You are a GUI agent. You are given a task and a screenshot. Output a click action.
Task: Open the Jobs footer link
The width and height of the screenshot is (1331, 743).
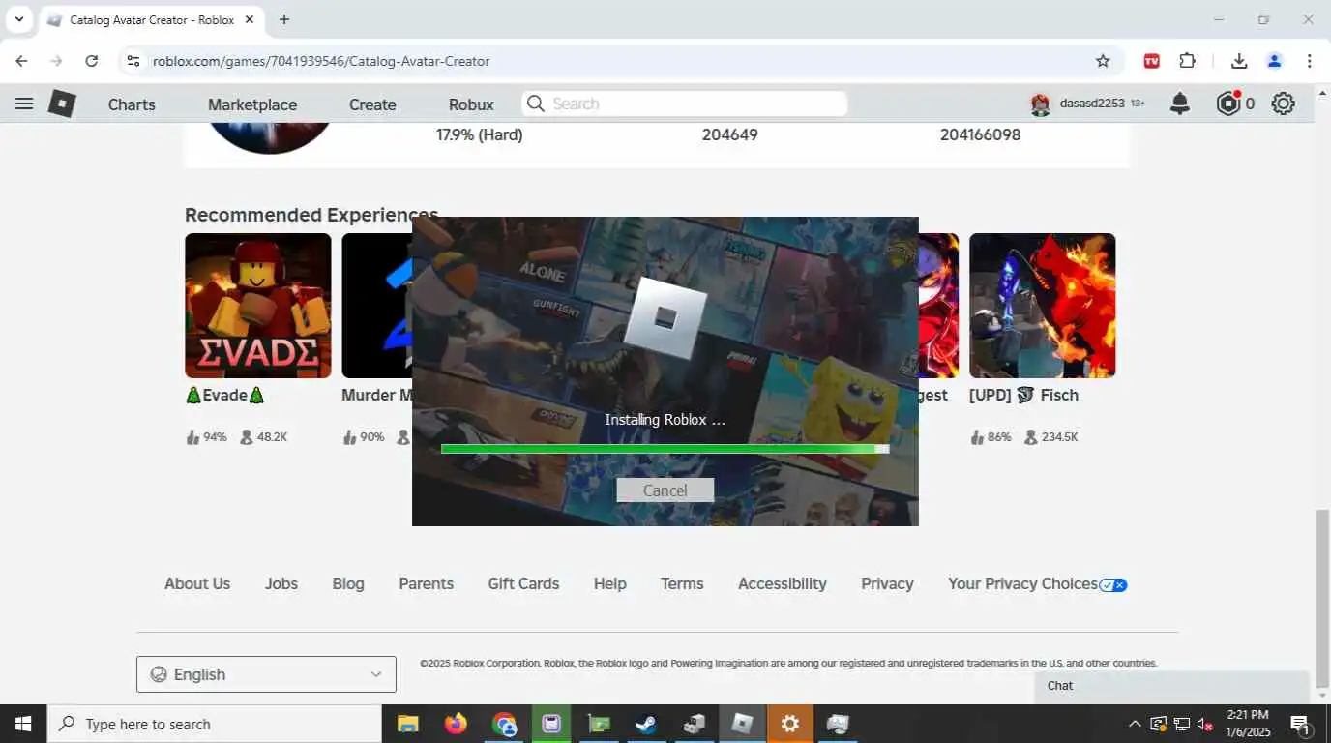pos(281,583)
